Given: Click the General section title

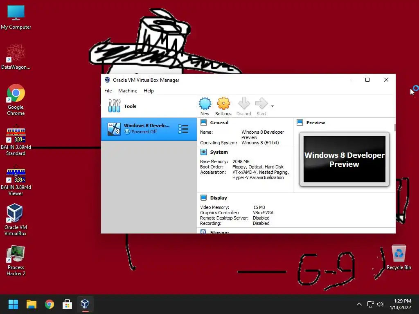Looking at the screenshot, I should [x=219, y=123].
